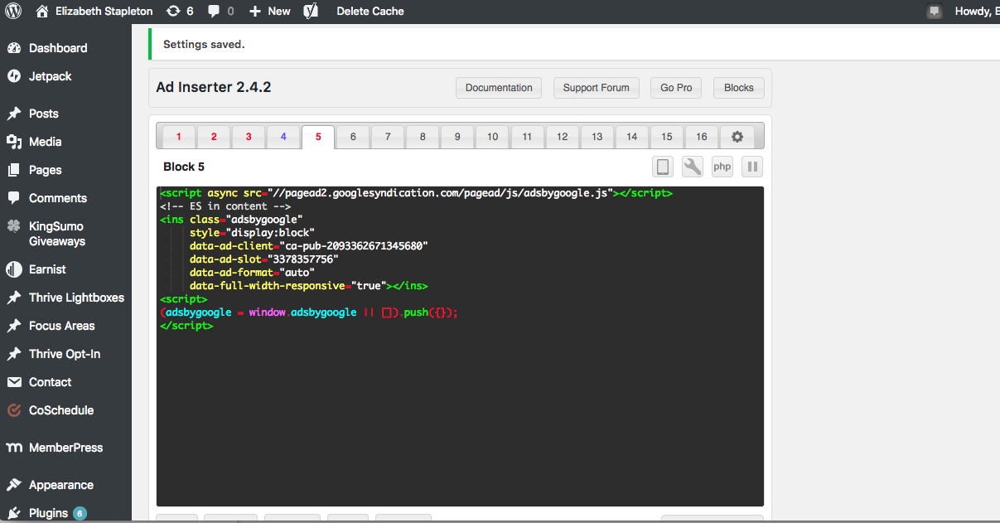This screenshot has width=1000, height=523.
Task: Toggle php code processing
Action: pyautogui.click(x=722, y=167)
